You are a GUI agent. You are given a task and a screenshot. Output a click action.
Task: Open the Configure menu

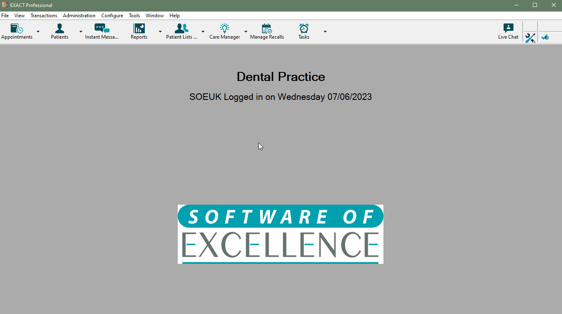tap(112, 16)
